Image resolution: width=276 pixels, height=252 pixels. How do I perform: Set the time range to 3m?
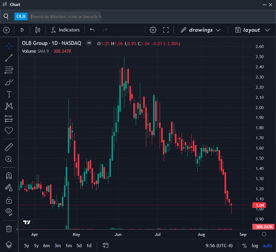(x=57, y=246)
